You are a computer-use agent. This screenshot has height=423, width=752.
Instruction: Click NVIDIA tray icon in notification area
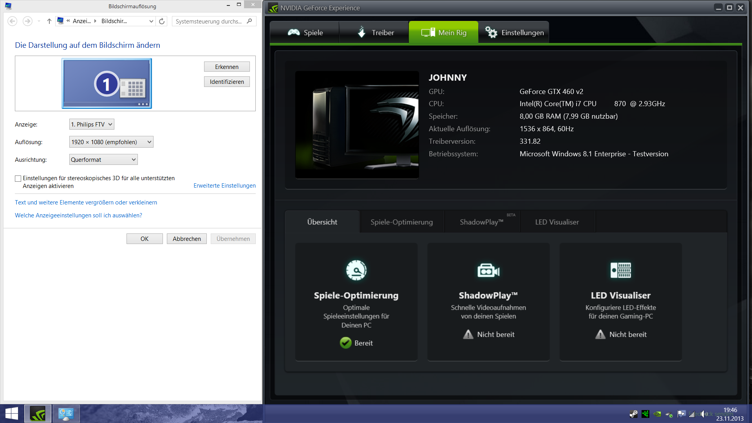tap(657, 414)
